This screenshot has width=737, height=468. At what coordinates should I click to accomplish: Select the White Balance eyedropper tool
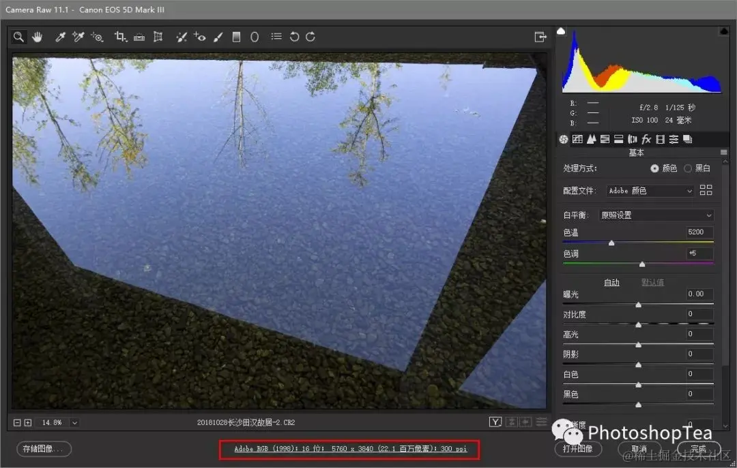[x=59, y=37]
